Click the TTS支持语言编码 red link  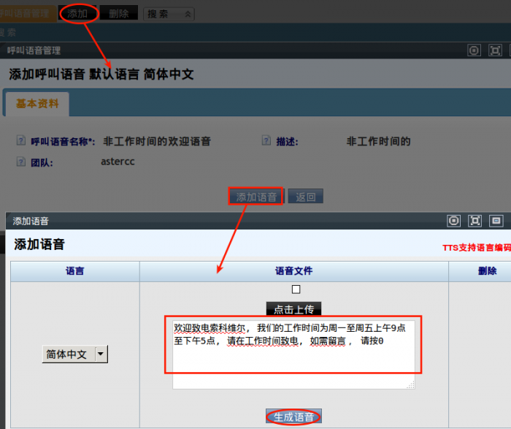476,247
